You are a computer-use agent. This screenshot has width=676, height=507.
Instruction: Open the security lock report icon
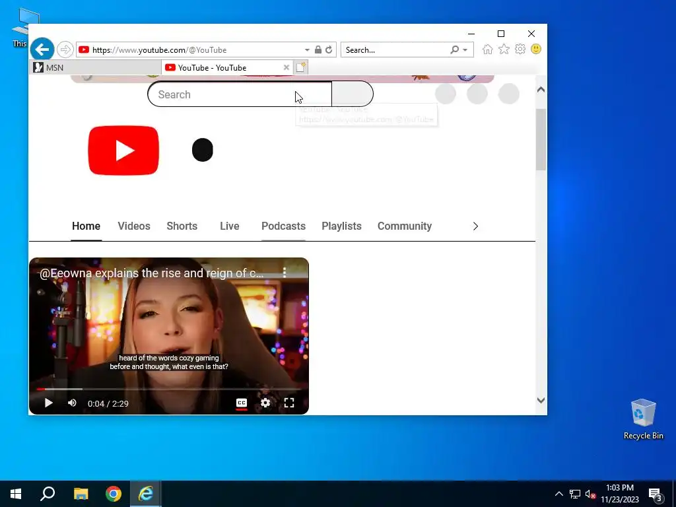point(318,50)
